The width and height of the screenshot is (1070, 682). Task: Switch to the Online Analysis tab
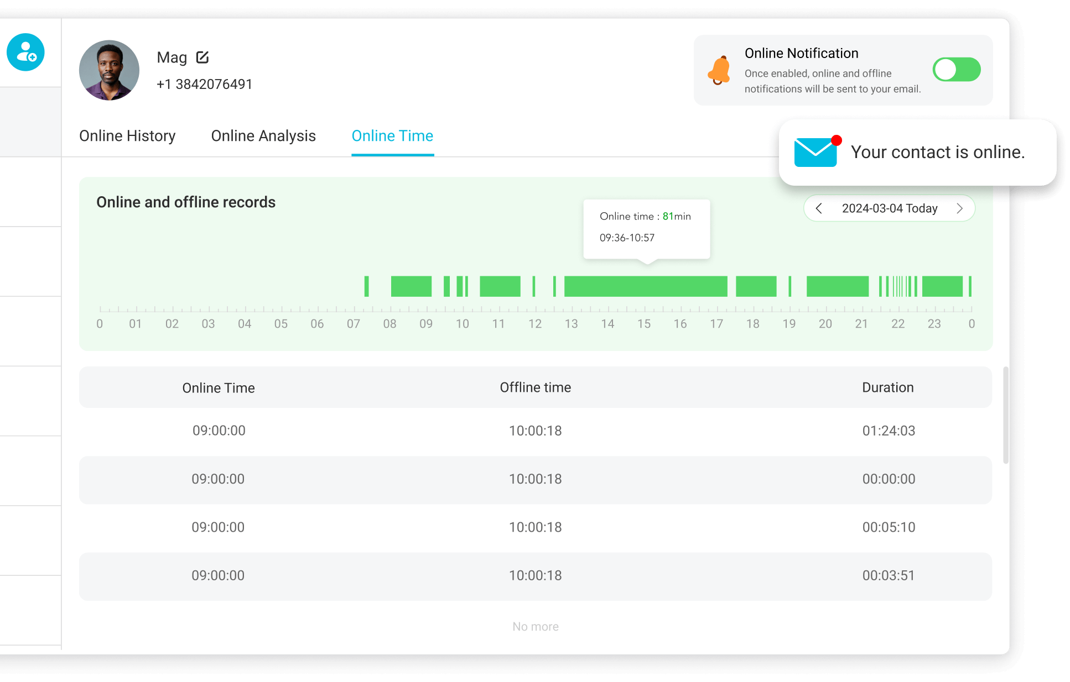(263, 136)
